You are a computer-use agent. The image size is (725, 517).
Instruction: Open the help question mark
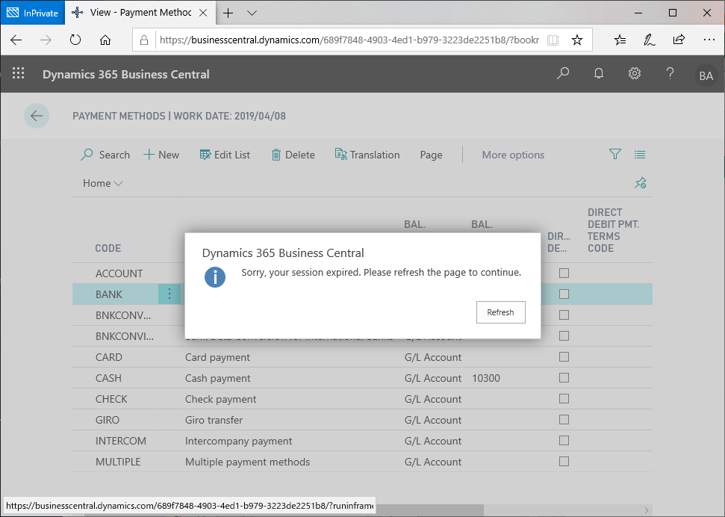point(670,74)
